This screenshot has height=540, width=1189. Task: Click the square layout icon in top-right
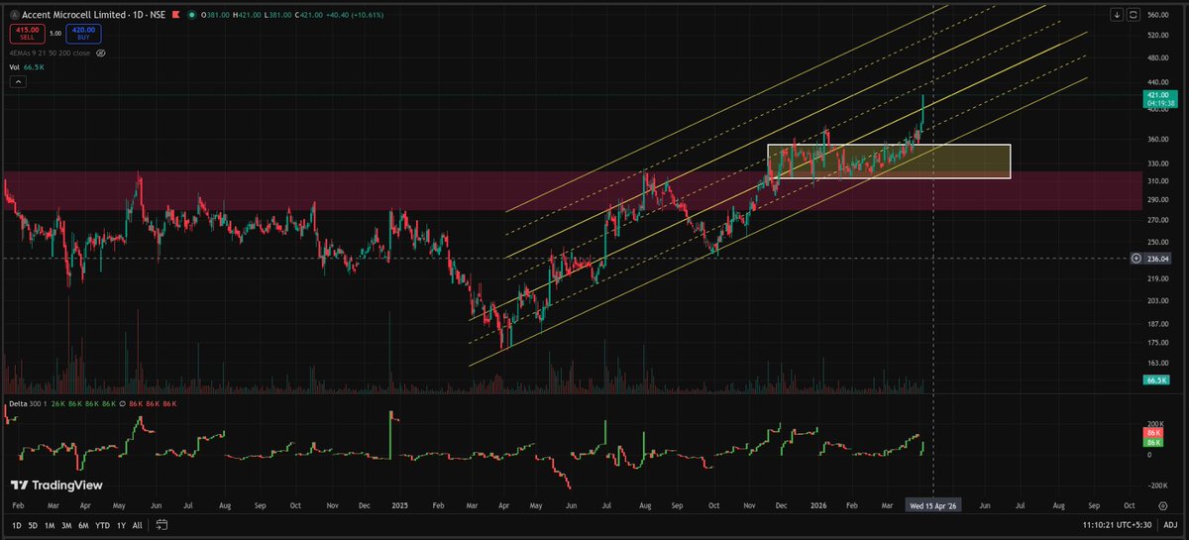pyautogui.click(x=1132, y=15)
